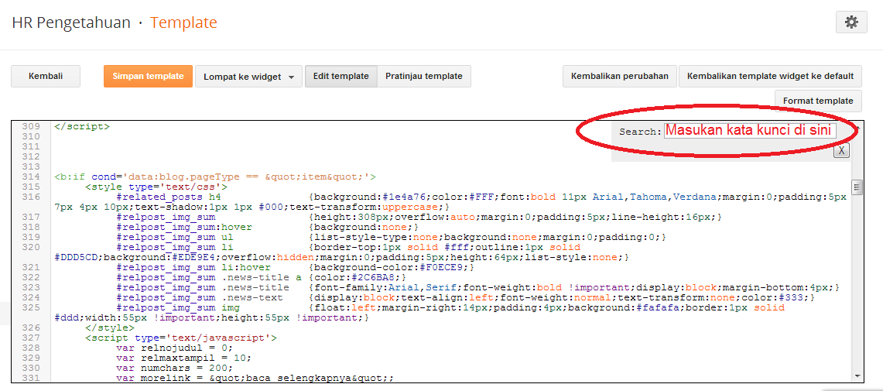Screen dimensions: 883x391
Task: Click "<script type='text/javascript'>" line
Action: 181,338
